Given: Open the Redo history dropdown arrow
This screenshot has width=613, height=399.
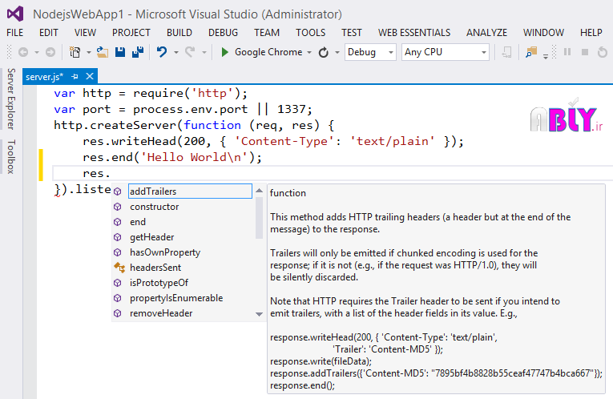Looking at the screenshot, I should pos(204,52).
